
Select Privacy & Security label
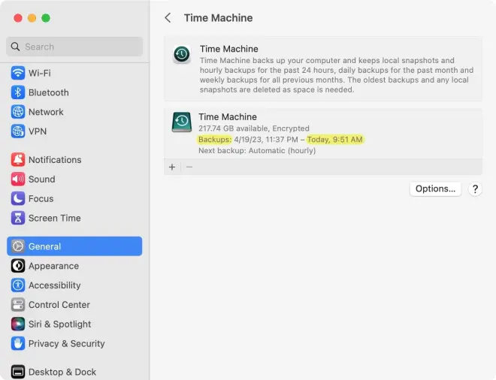click(66, 344)
